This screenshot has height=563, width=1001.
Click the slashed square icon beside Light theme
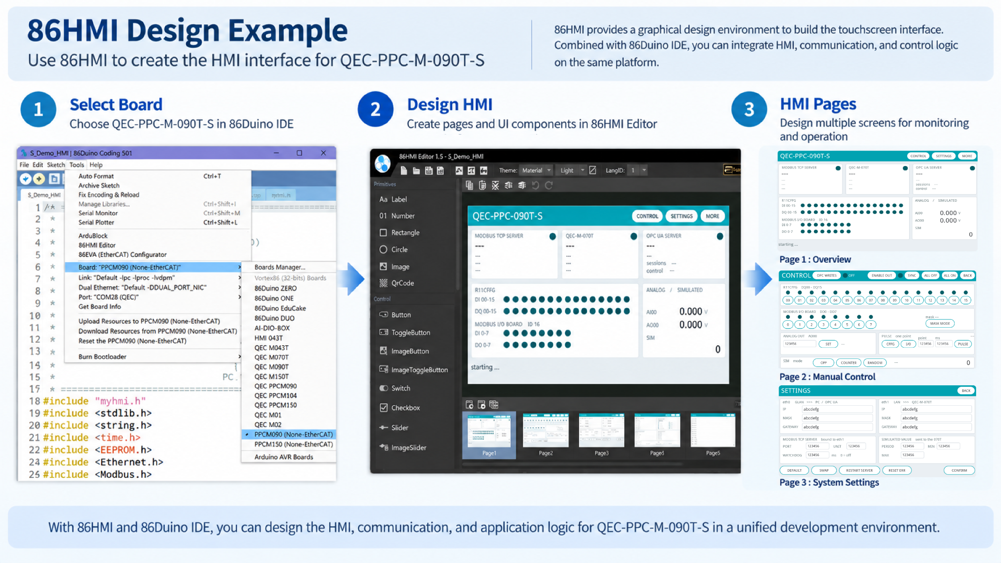[x=593, y=170]
